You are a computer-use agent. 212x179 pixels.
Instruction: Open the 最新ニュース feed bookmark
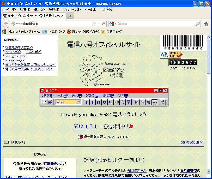[112, 32]
